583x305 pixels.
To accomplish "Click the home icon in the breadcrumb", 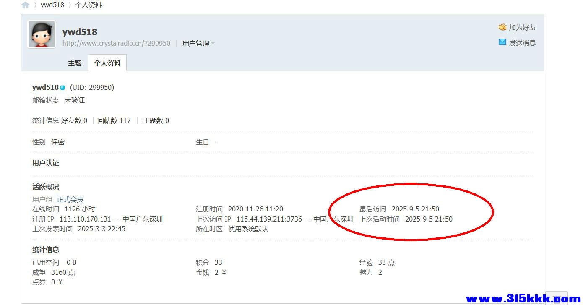I will coord(26,5).
